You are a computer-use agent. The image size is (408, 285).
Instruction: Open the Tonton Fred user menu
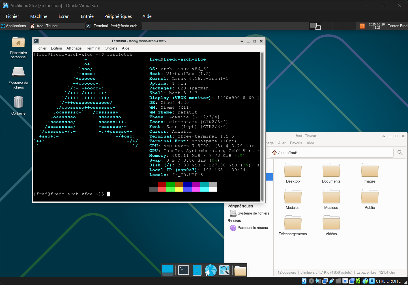pyautogui.click(x=397, y=26)
